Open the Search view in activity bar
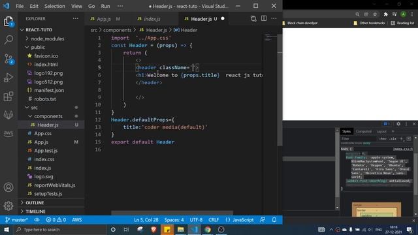 point(8,40)
